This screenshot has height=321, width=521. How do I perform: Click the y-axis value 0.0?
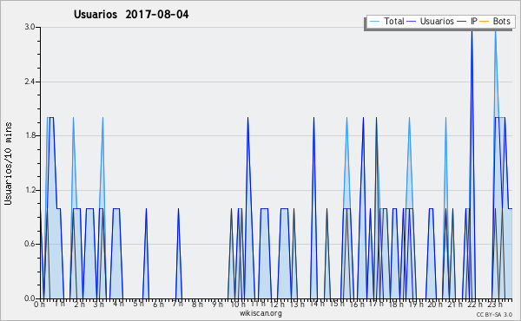[x=30, y=298]
